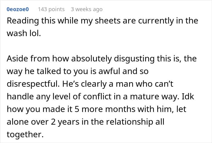Image resolution: width=212 pixels, height=143 pixels.
Task: Click the words "who can't"
Action: point(154,84)
